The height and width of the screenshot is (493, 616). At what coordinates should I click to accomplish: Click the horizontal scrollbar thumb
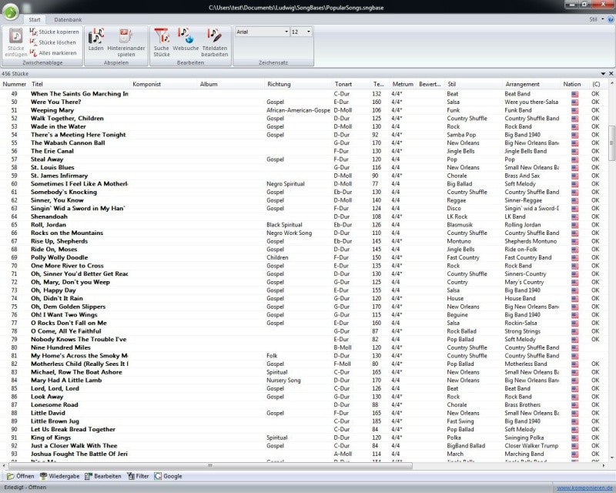[x=210, y=465]
